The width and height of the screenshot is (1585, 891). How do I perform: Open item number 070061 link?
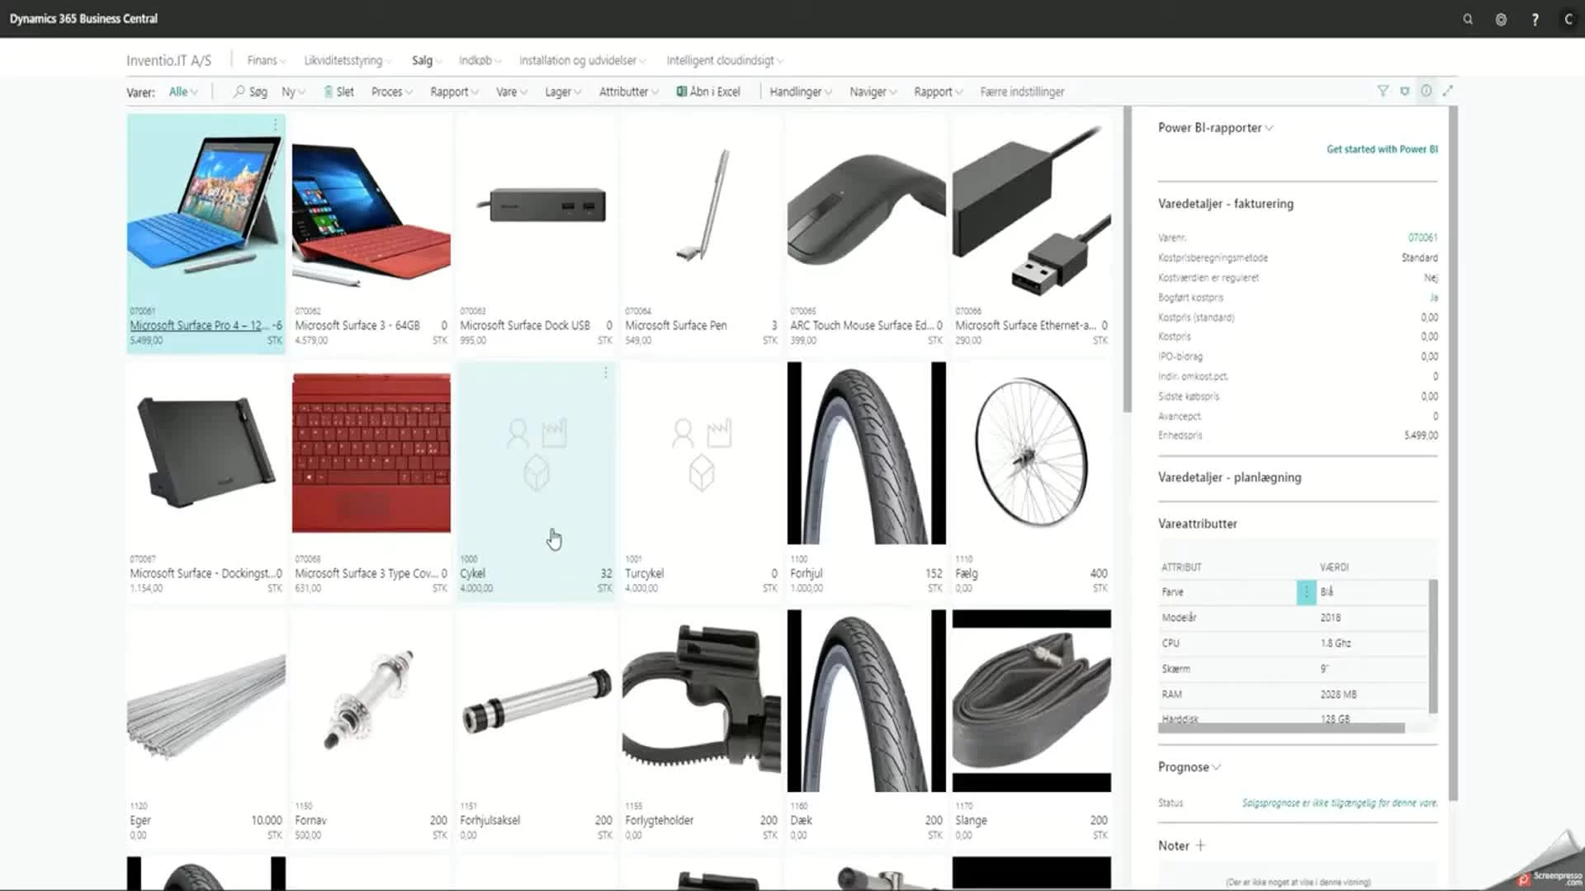pos(1422,238)
